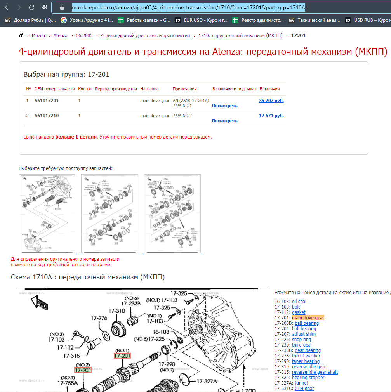Open the speed dial grid icon
Image resolution: width=391 pixels, height=392 pixels.
44,7
